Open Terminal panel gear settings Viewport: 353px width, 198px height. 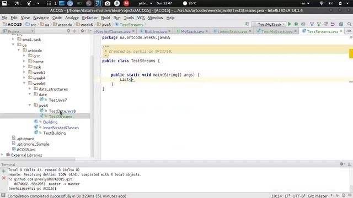point(342,164)
